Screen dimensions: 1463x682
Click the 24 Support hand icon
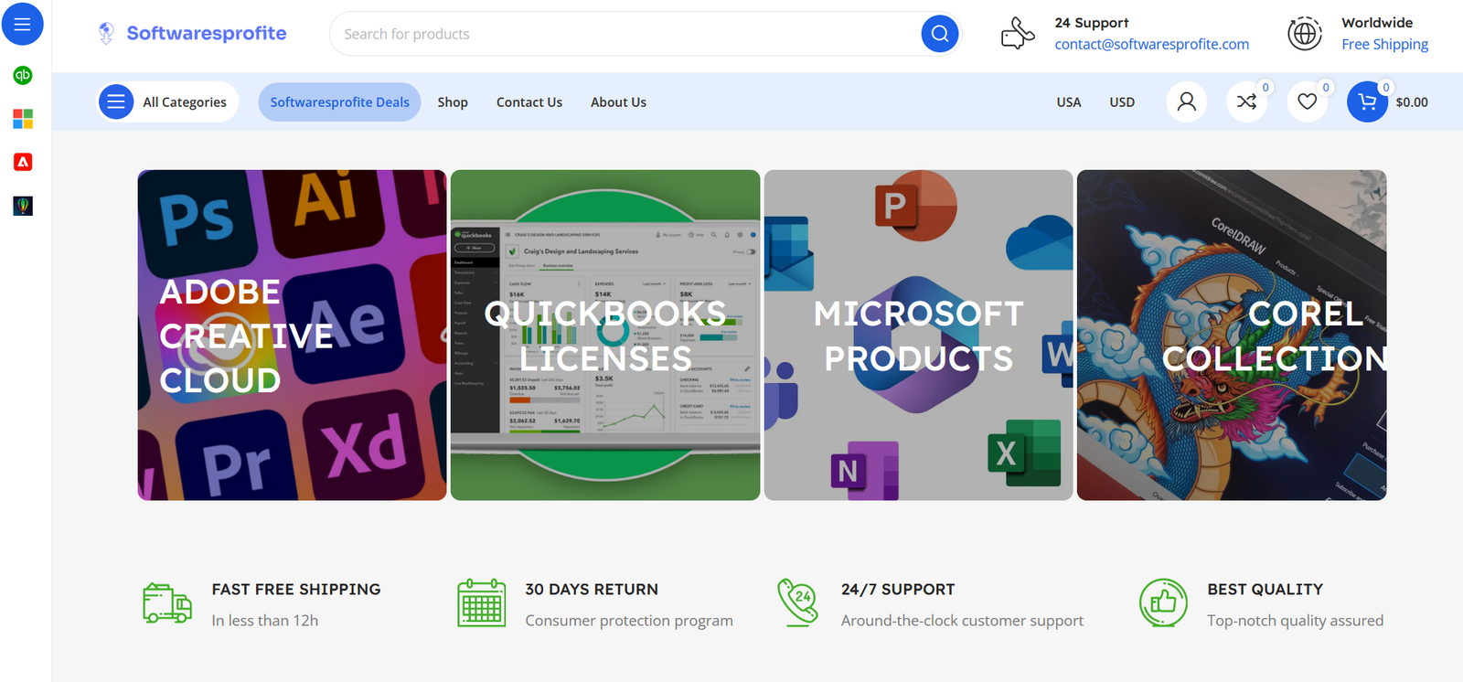(1018, 34)
